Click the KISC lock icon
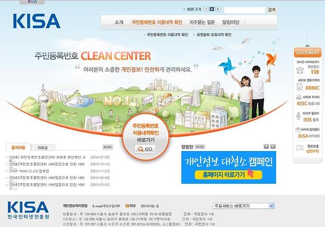This screenshot has height=227, width=325. tap(299, 97)
